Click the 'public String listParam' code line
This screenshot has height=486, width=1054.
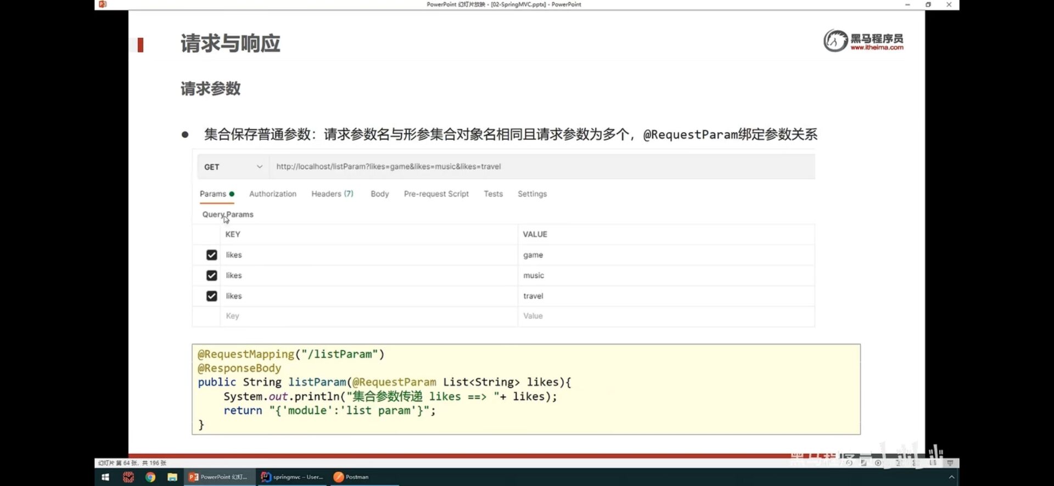[x=384, y=382]
